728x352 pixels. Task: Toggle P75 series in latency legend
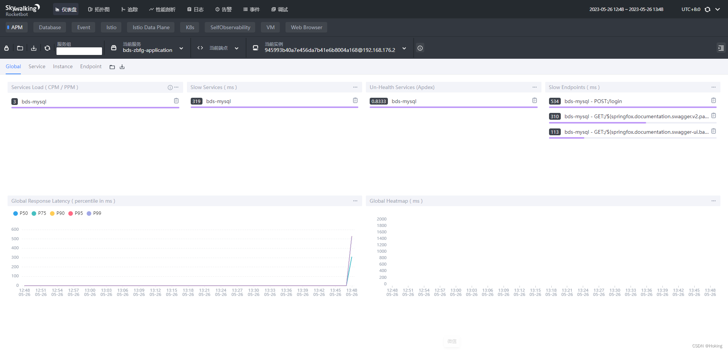pos(39,213)
